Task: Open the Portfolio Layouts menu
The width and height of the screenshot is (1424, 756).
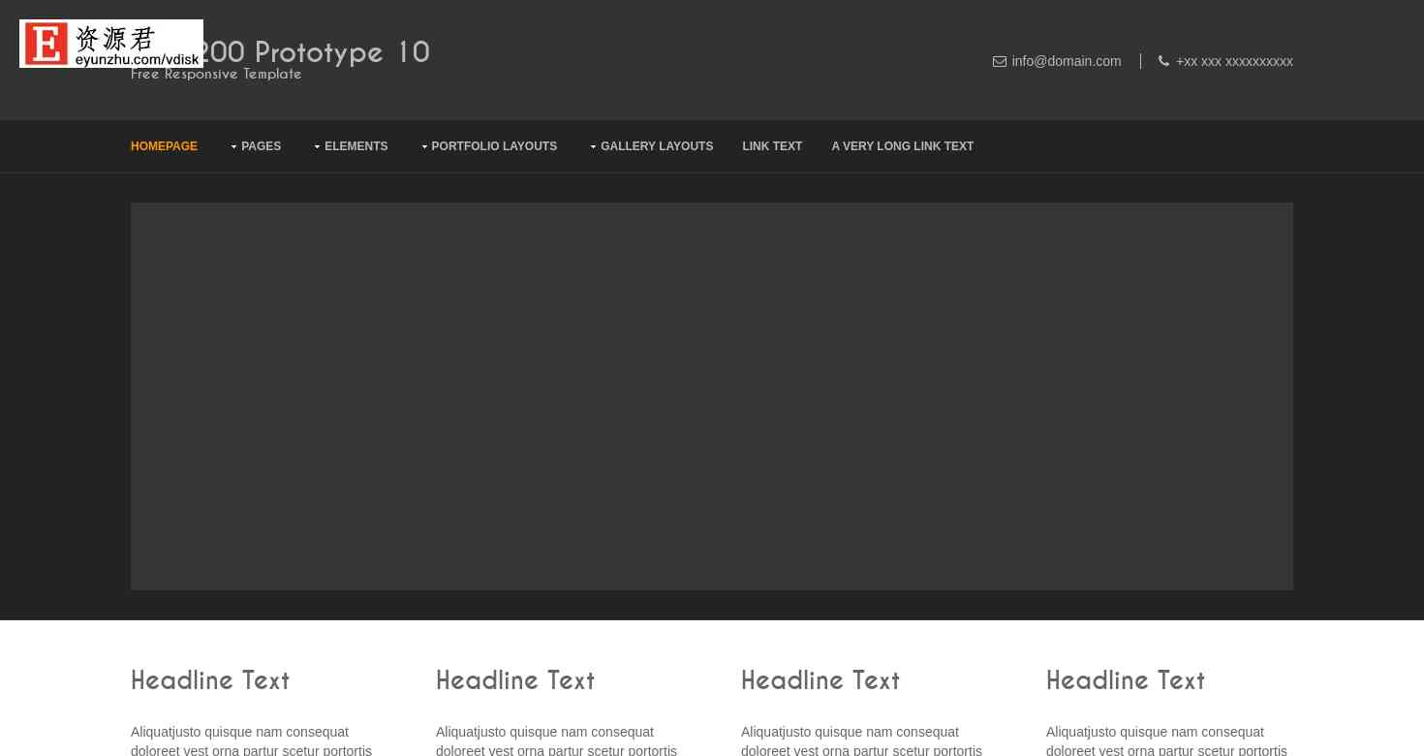Action: [x=494, y=146]
